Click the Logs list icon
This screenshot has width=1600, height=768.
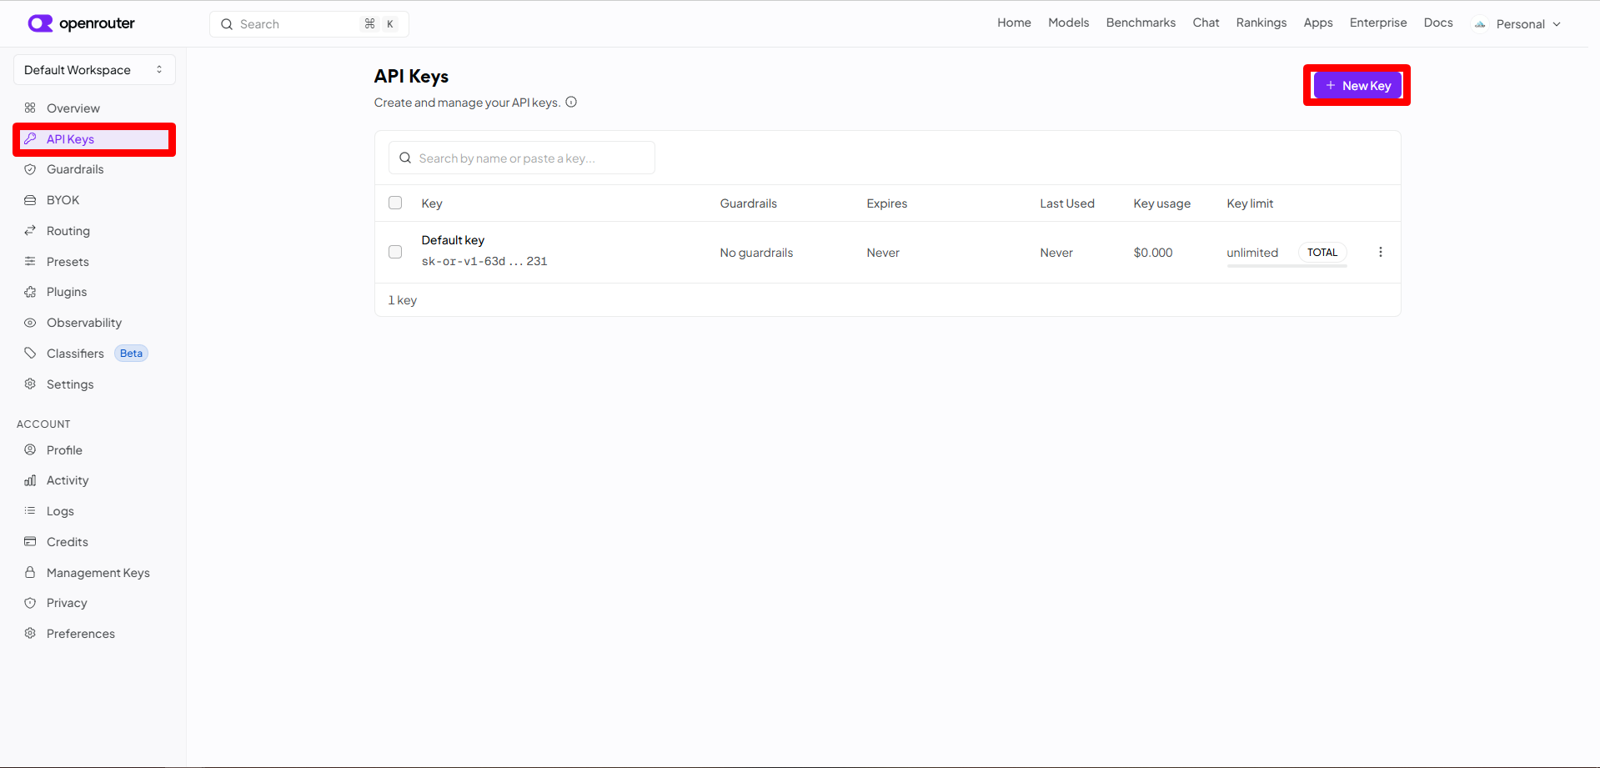click(x=30, y=510)
